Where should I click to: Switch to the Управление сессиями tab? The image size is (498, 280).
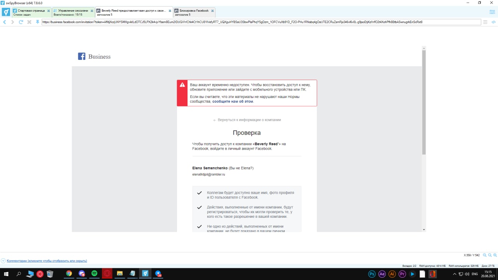tap(73, 12)
